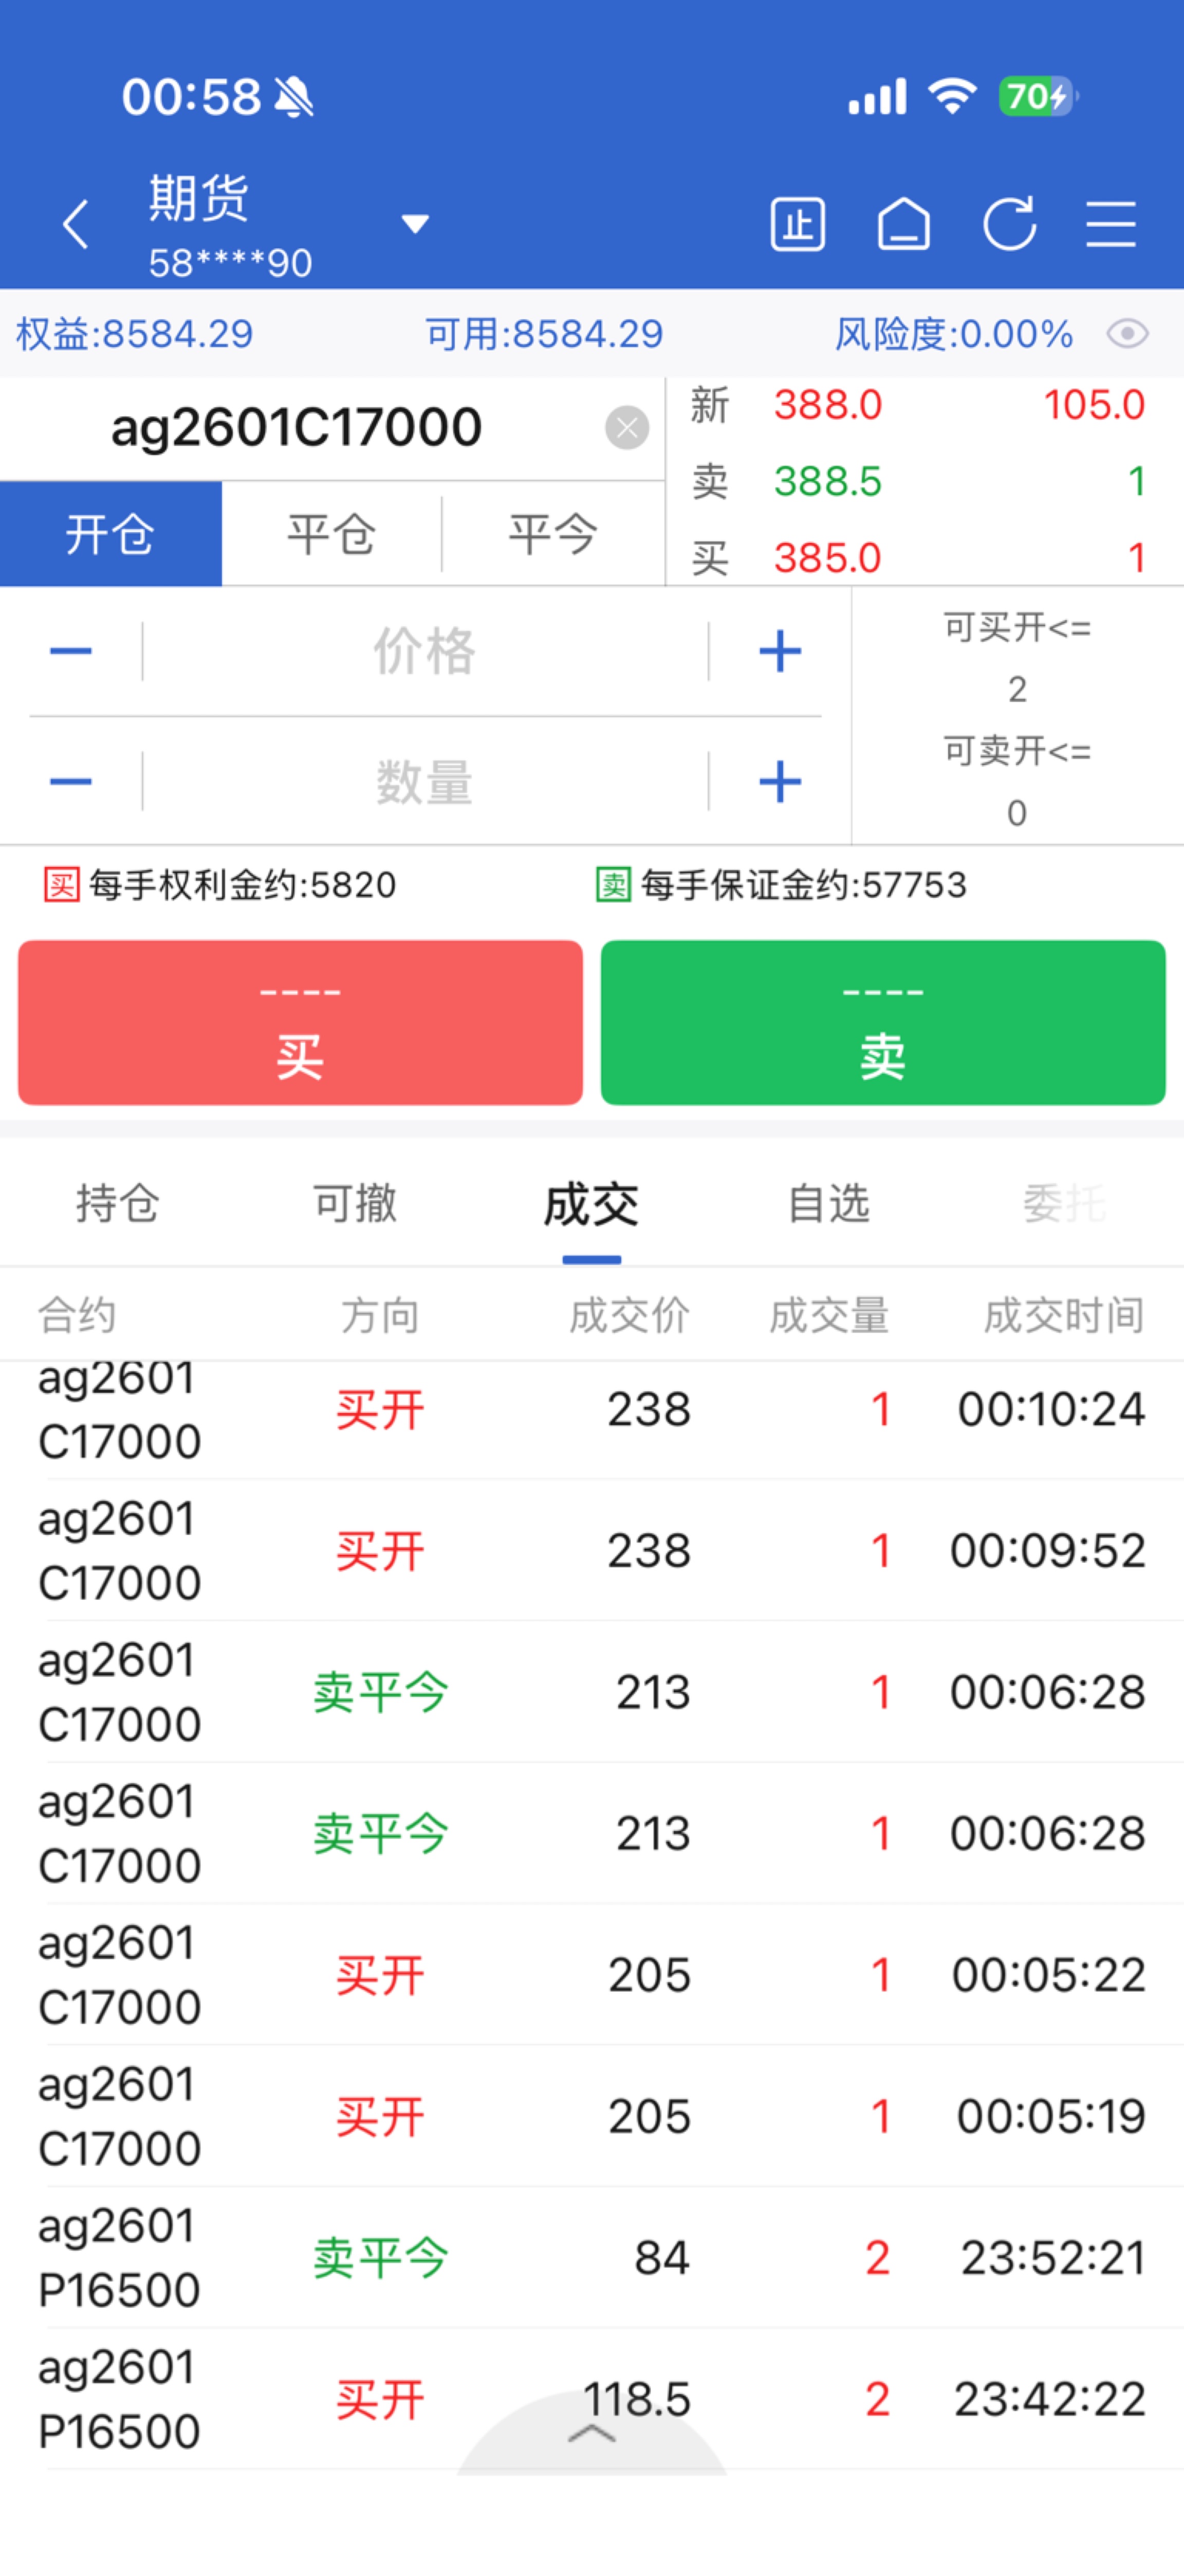The image size is (1184, 2576).
Task: Expand the 期货 account dropdown arrow
Action: tap(415, 224)
